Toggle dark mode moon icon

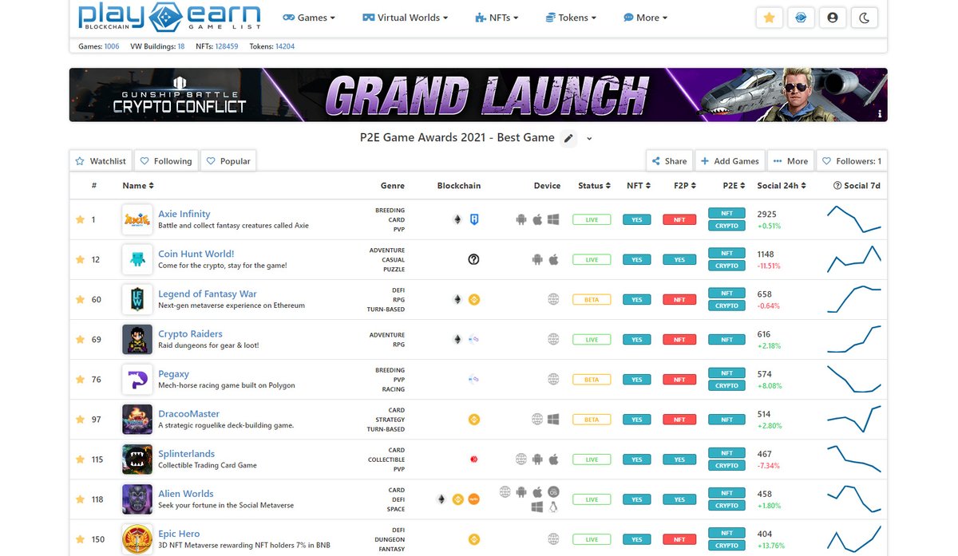[865, 18]
